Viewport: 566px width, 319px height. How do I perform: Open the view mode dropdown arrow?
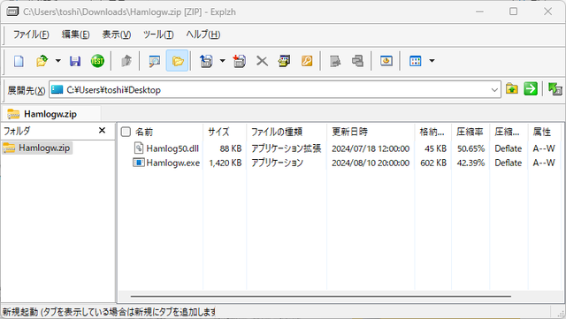click(432, 61)
